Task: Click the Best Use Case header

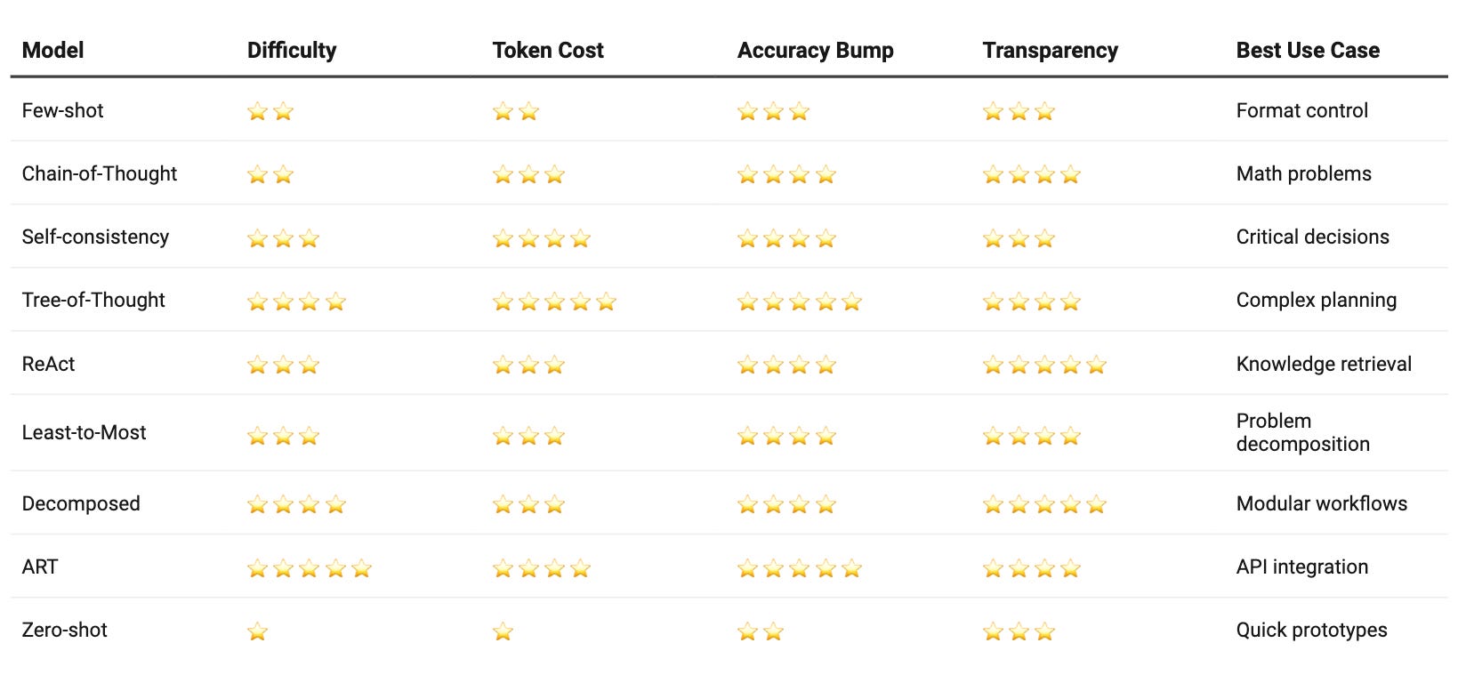Action: point(1308,51)
